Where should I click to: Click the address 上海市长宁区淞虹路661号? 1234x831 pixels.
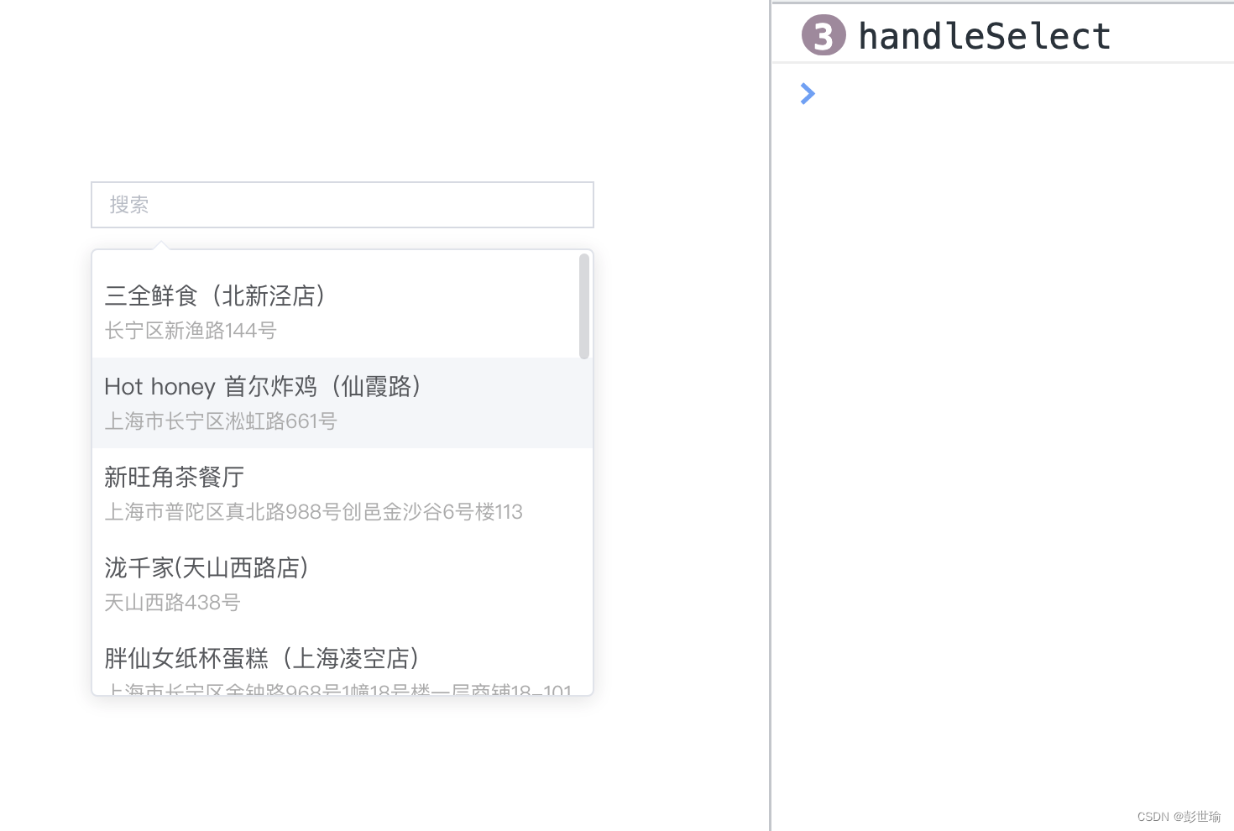pos(221,421)
